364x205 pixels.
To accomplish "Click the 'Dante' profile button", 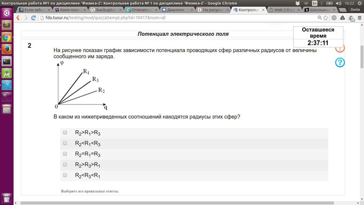I will (355, 10).
